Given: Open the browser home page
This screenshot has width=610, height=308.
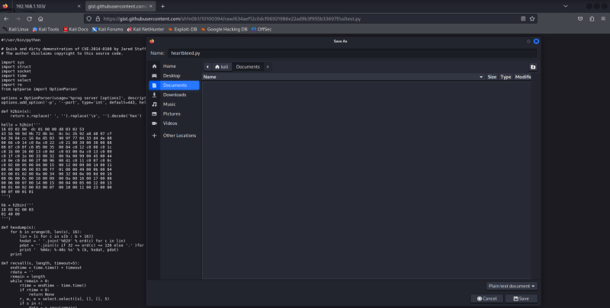Looking at the screenshot, I should (x=40, y=18).
